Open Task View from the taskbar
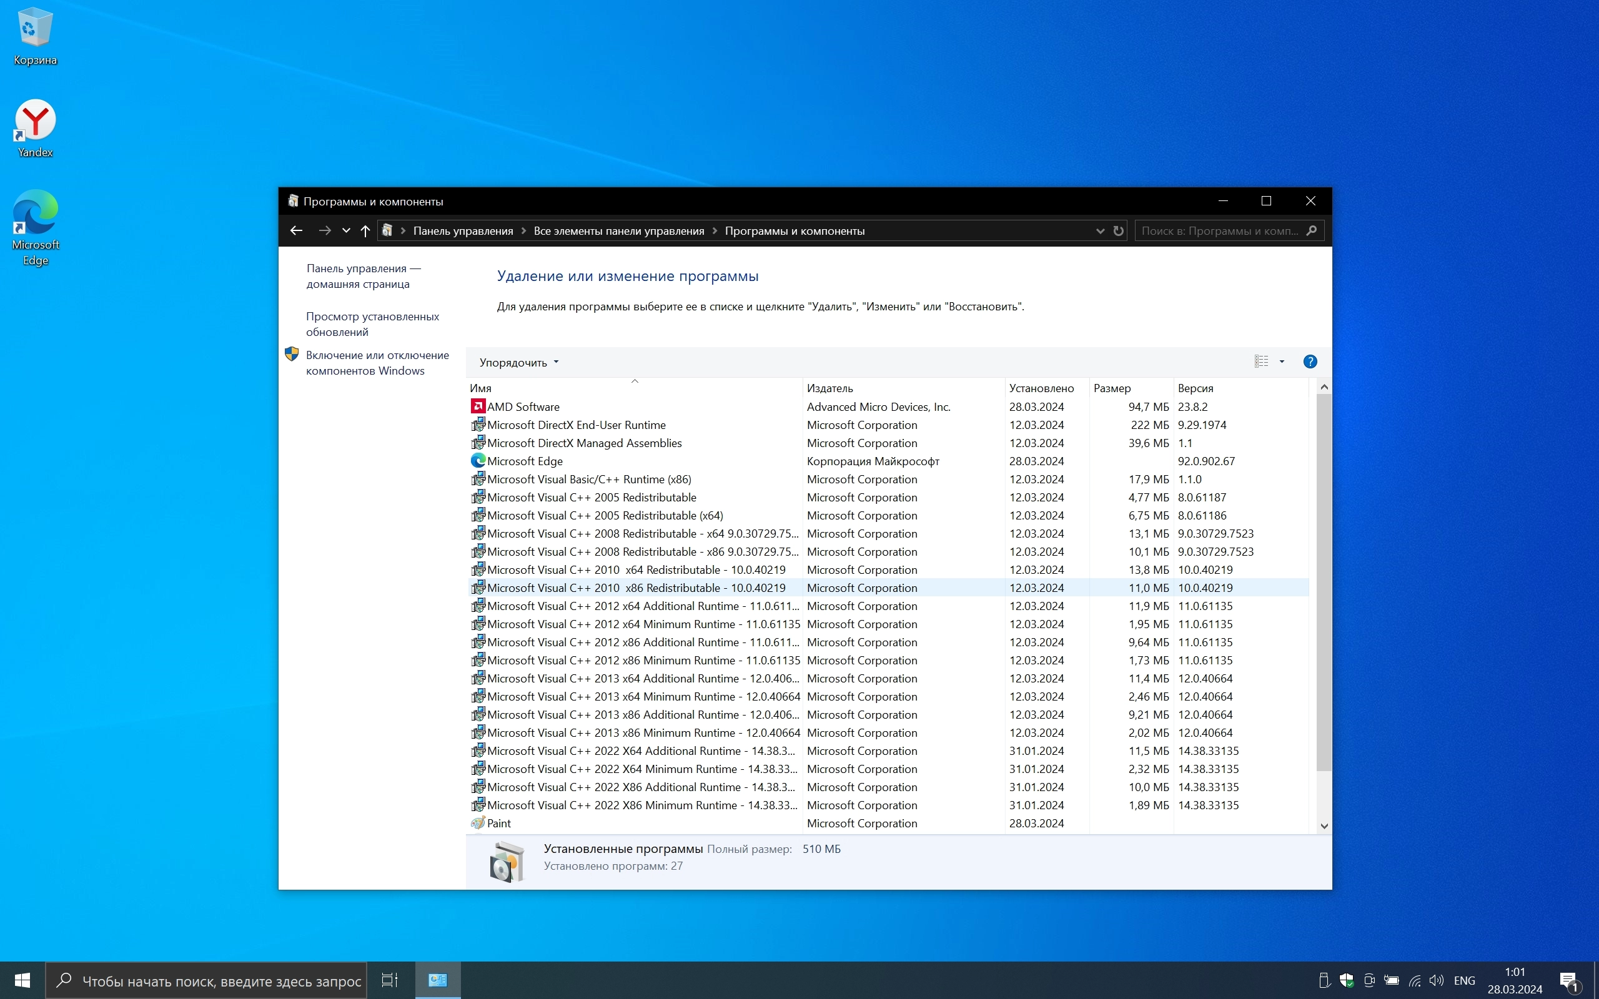The image size is (1599, 999). (x=390, y=980)
